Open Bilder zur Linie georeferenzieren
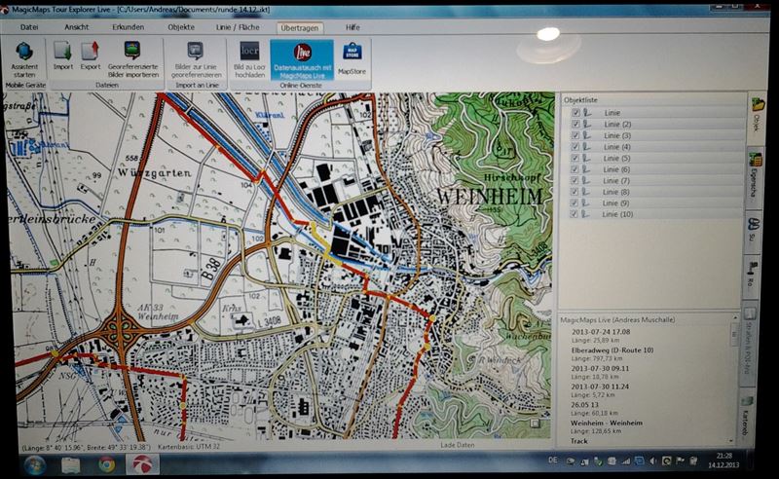 click(195, 57)
